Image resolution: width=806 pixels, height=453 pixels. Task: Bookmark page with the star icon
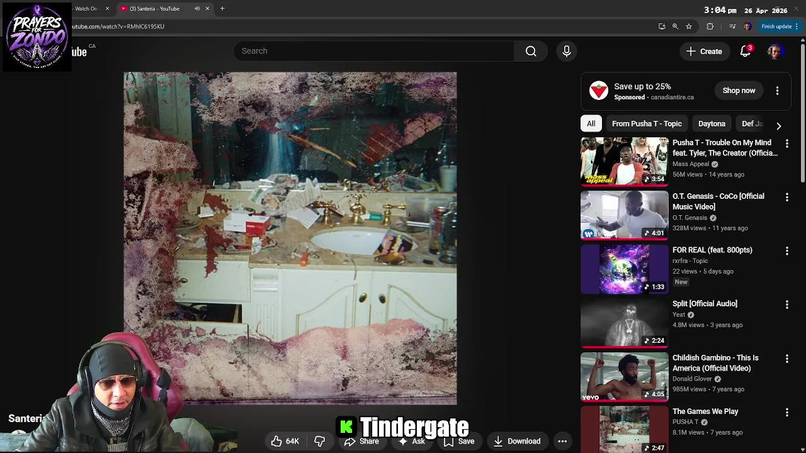coord(689,26)
